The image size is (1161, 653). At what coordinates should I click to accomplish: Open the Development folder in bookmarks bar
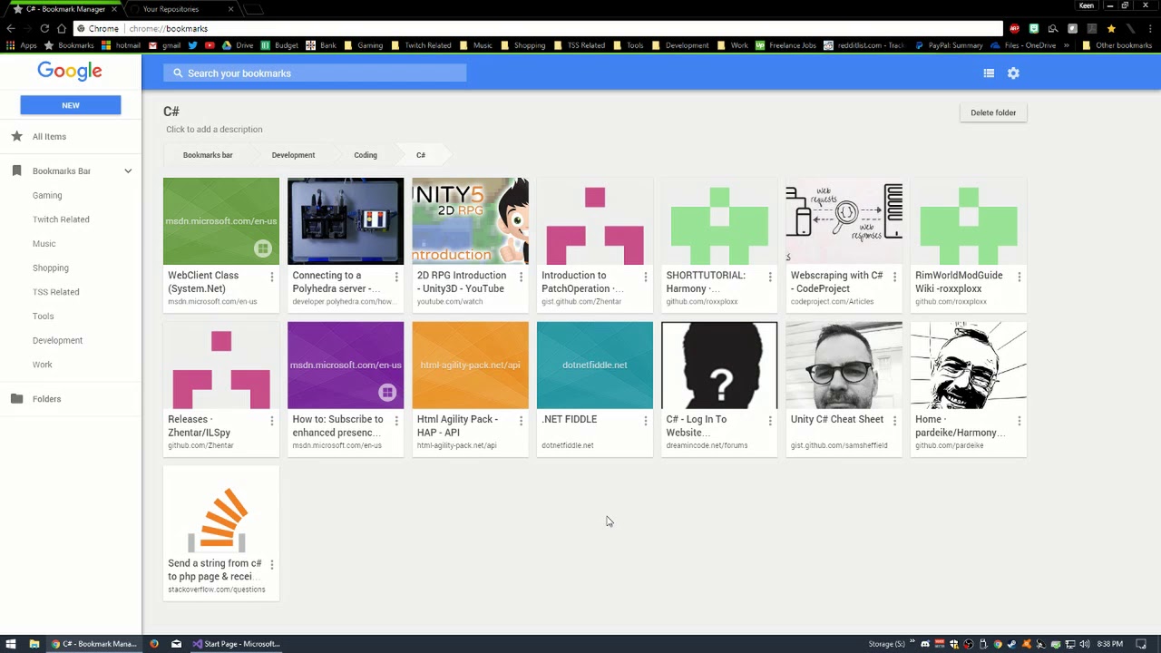click(x=679, y=45)
